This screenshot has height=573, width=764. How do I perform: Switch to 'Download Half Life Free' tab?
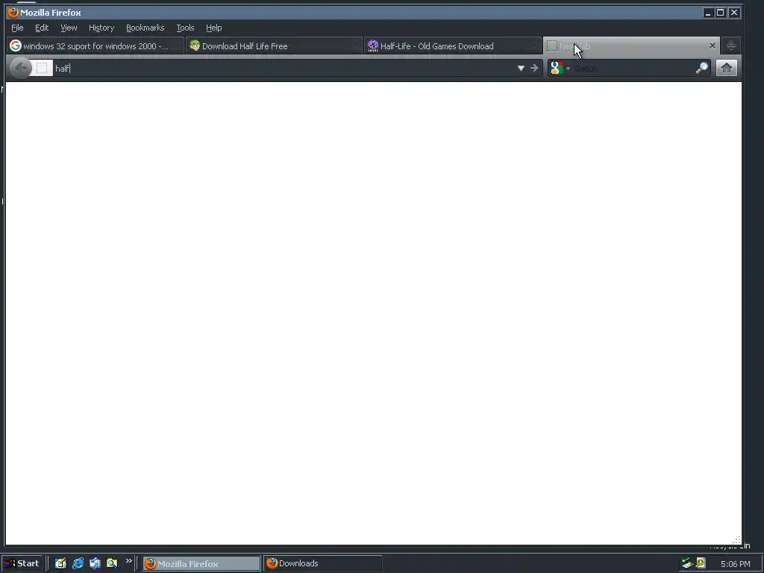click(275, 46)
